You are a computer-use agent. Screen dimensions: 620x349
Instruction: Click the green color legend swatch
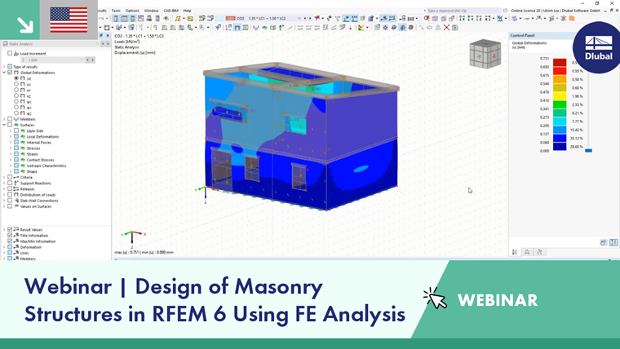point(560,104)
